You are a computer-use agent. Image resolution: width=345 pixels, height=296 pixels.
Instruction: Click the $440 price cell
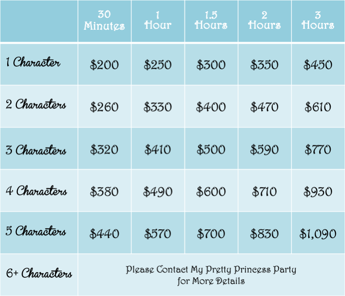point(104,234)
